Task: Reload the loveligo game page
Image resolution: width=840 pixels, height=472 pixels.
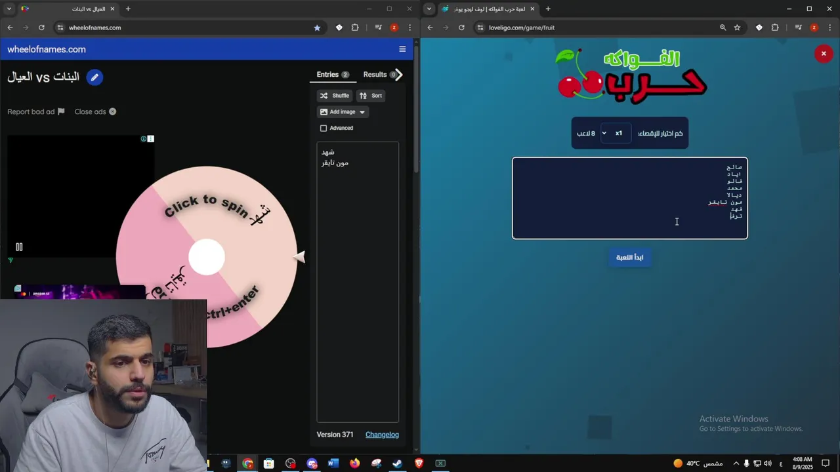Action: pos(461,28)
